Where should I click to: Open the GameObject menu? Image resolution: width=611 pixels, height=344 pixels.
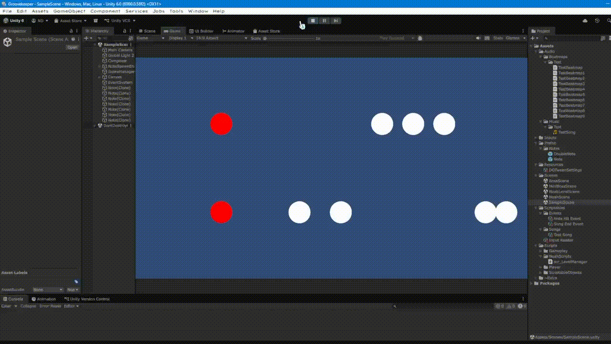click(x=69, y=11)
